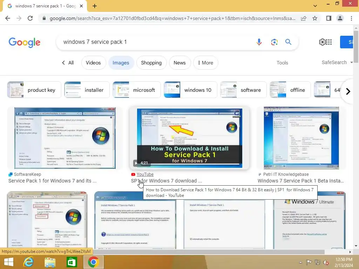Share this page from address bar
The width and height of the screenshot is (359, 269).
coord(304,18)
